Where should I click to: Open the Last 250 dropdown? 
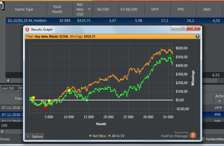pyautogui.click(x=20, y=88)
